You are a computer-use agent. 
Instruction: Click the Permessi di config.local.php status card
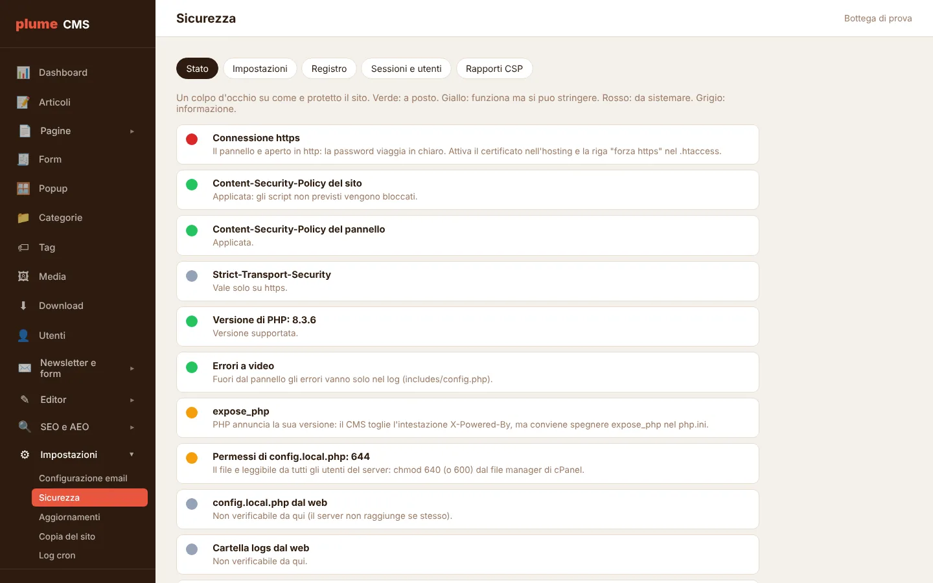pos(467,463)
